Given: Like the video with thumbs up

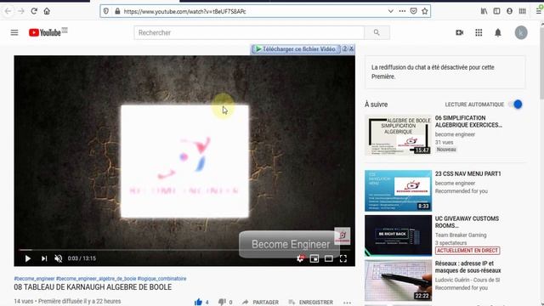Looking at the screenshot, I should [x=198, y=302].
